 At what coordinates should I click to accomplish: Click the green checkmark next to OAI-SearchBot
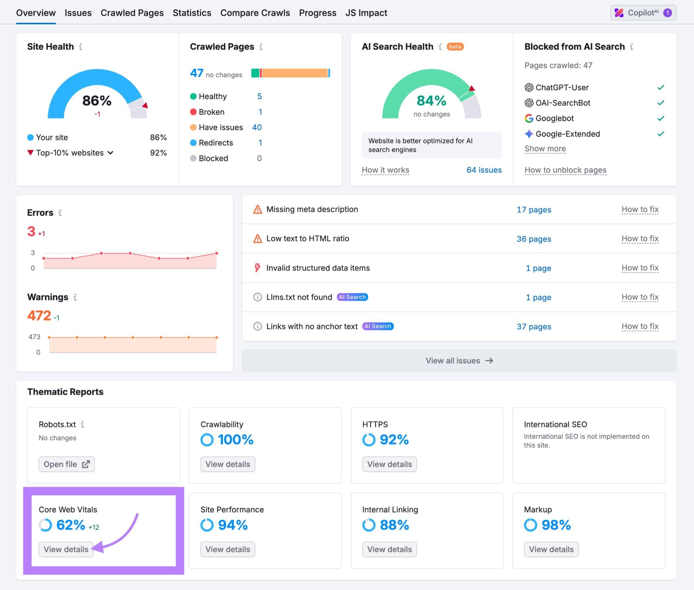click(661, 103)
